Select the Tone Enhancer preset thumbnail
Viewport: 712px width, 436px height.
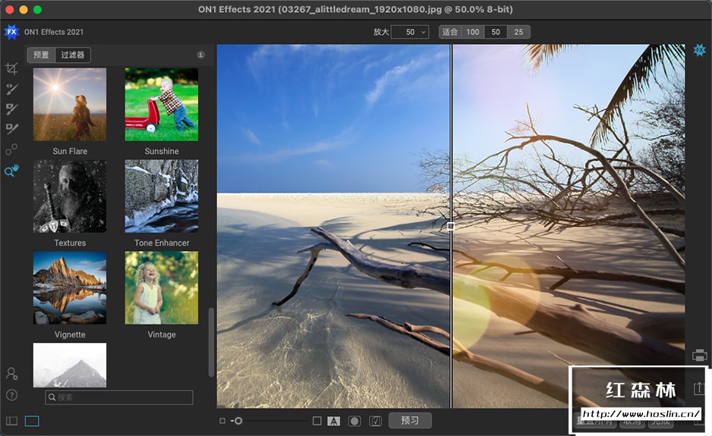coord(162,196)
